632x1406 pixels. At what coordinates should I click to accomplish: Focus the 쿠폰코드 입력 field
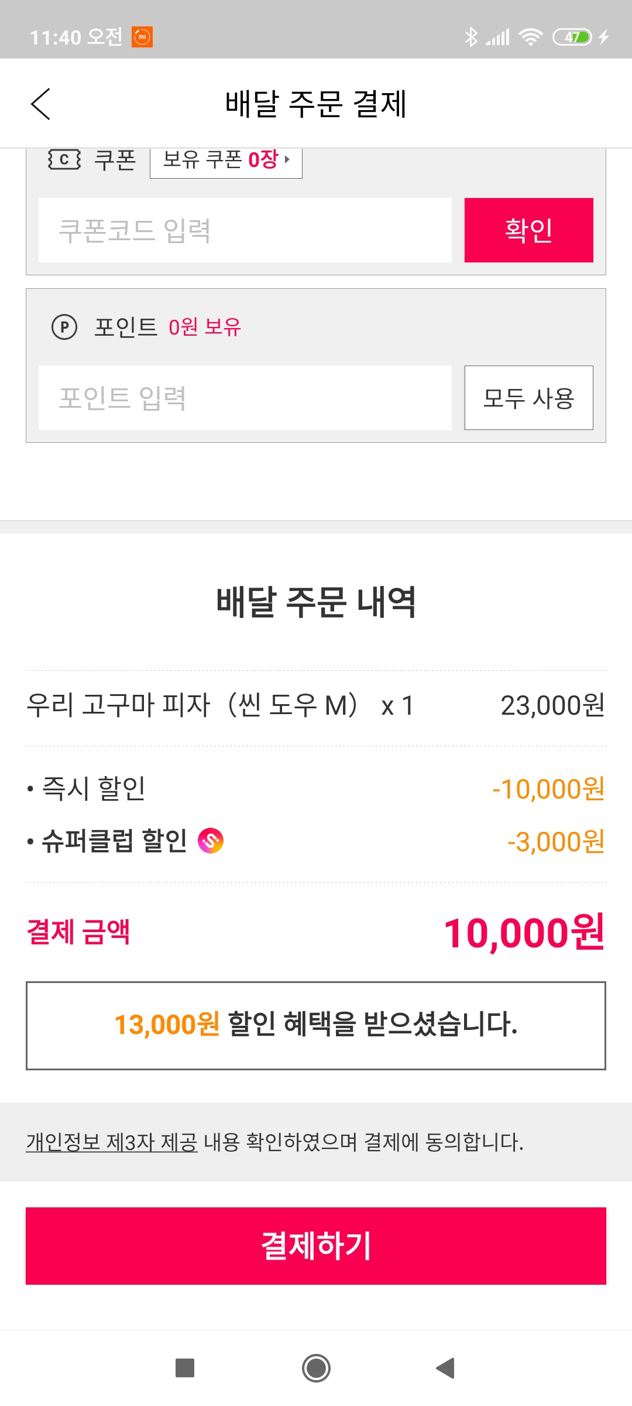point(245,230)
